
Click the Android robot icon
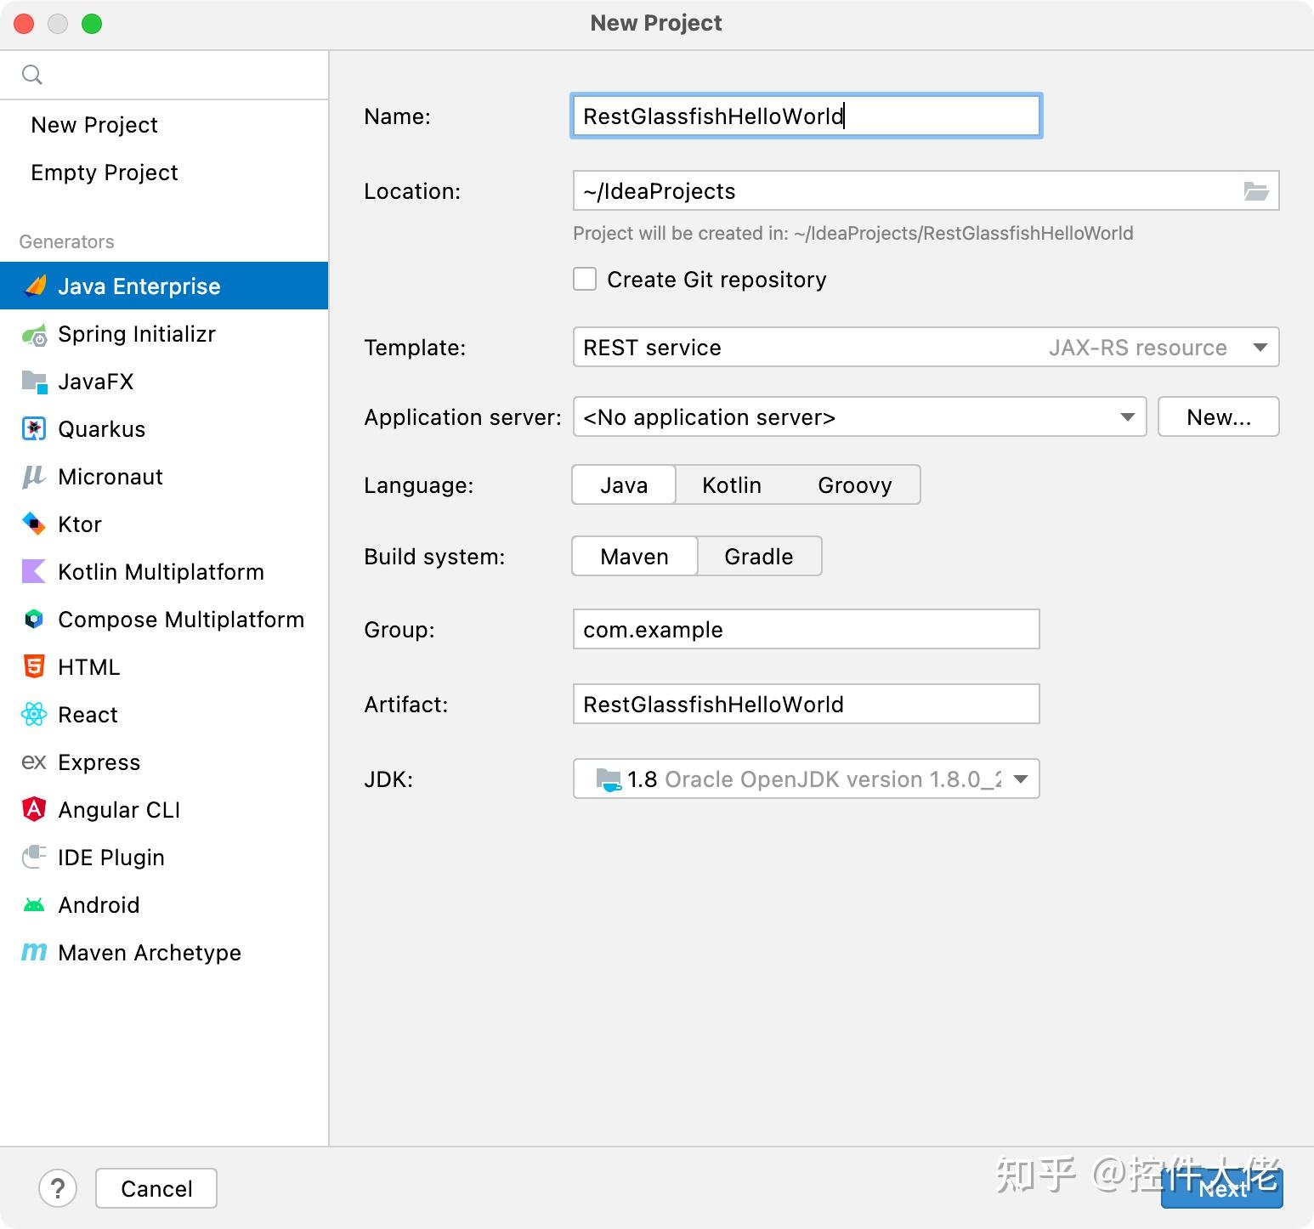tap(34, 905)
